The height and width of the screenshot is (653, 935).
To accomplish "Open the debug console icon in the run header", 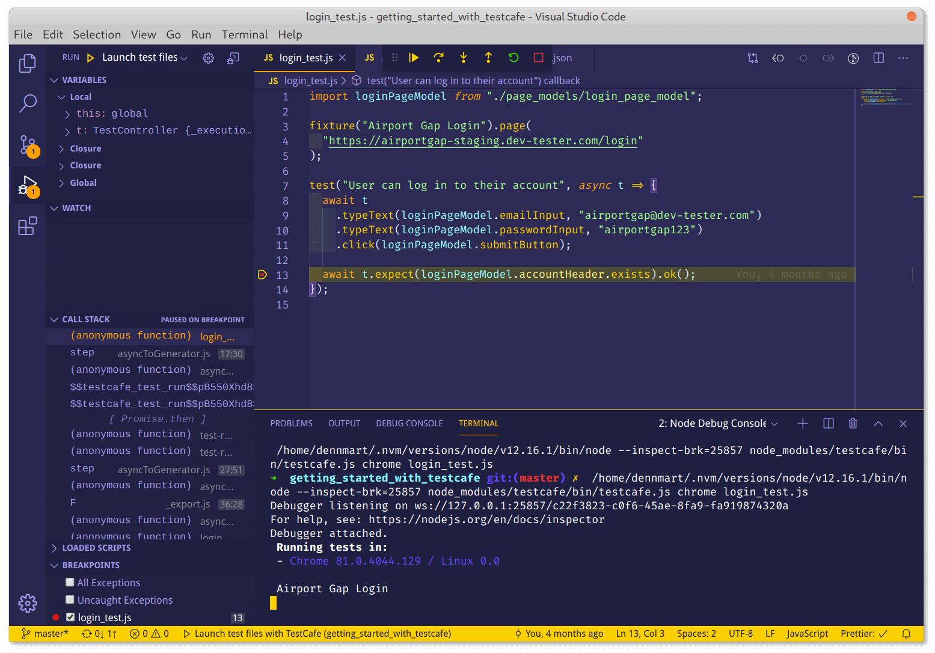I will pos(233,58).
